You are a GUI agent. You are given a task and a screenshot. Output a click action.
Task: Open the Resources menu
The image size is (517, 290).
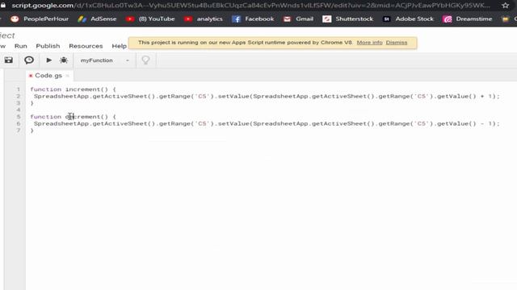coord(86,46)
